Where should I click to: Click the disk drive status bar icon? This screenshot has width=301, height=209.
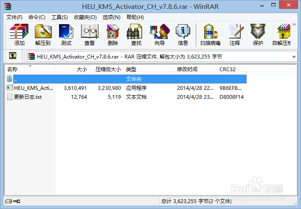8,201
